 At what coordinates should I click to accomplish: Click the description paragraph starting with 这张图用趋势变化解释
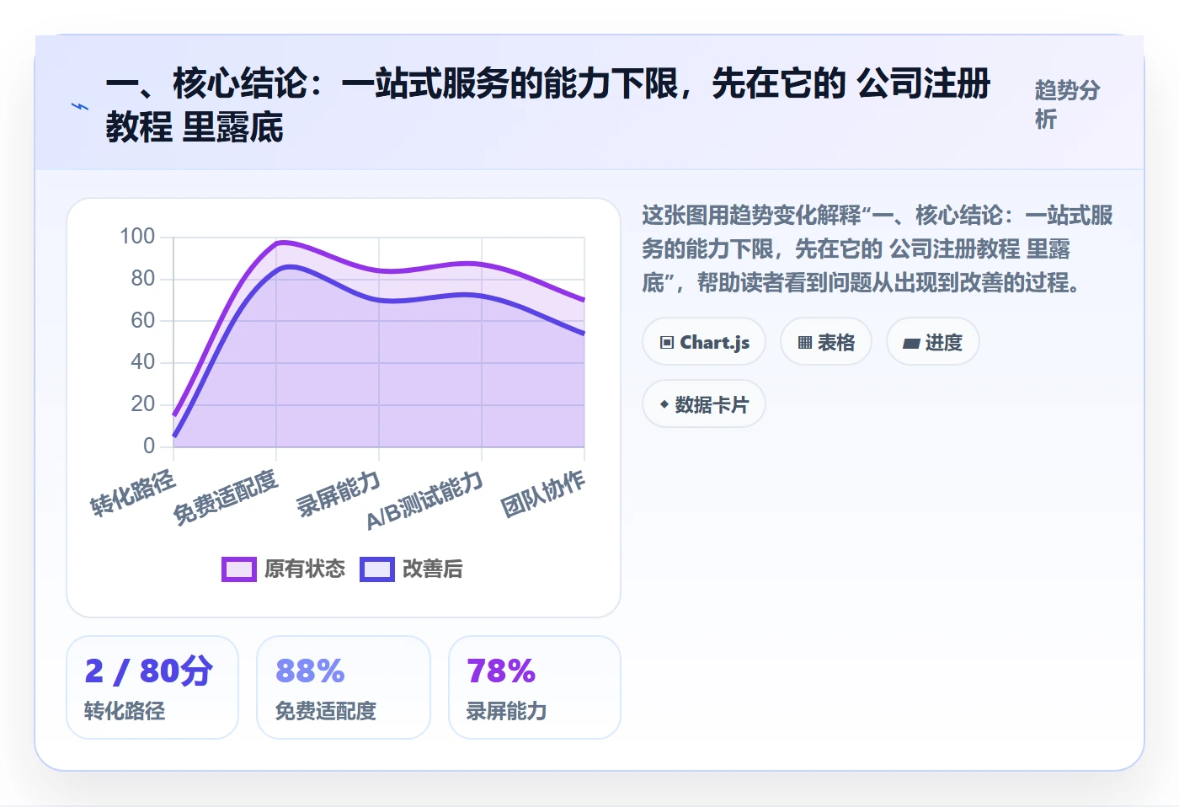coord(878,249)
